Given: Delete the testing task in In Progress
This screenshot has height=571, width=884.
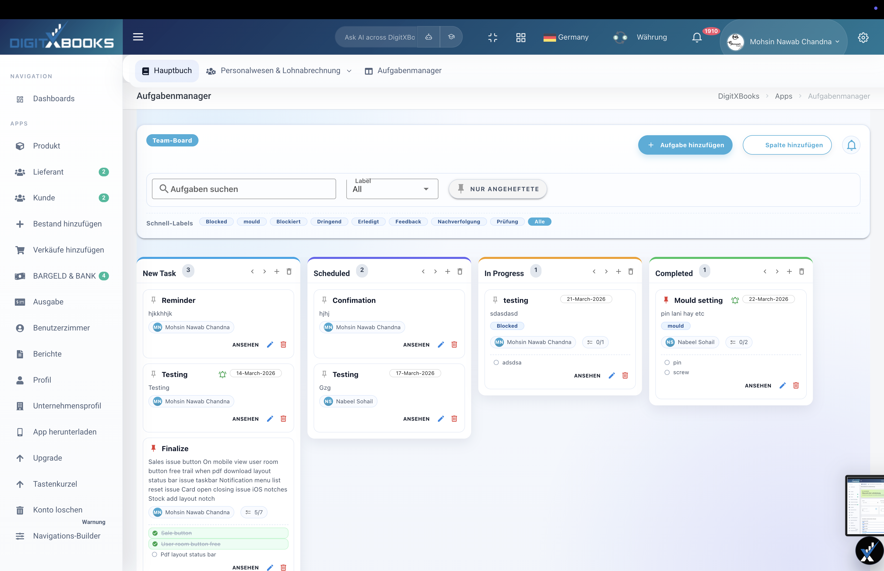Looking at the screenshot, I should (x=625, y=375).
